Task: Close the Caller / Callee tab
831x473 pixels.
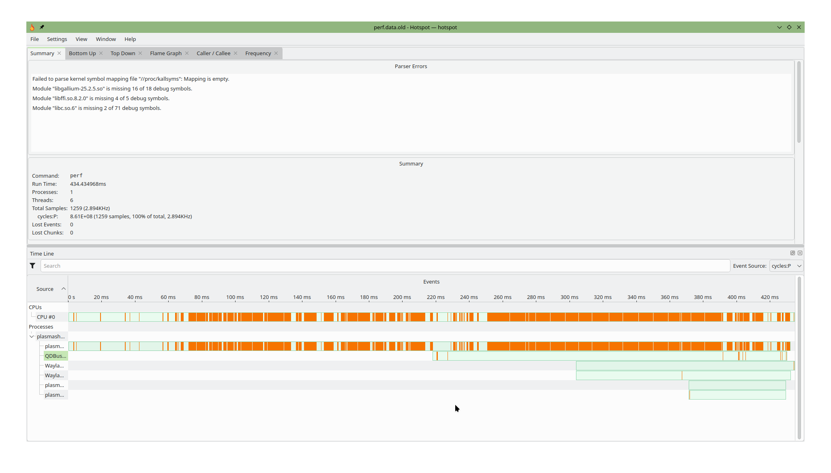Action: pyautogui.click(x=236, y=53)
